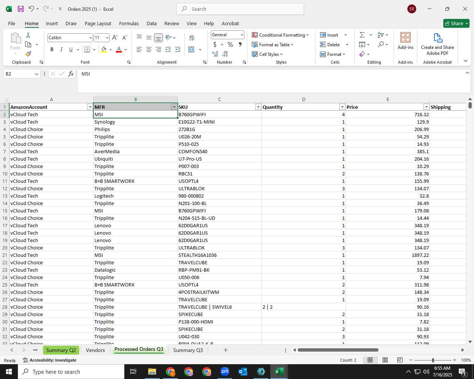Open the Formulas ribbon tab

[x=129, y=23]
